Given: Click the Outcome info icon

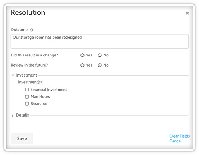Looking at the screenshot, I should pos(32,30).
